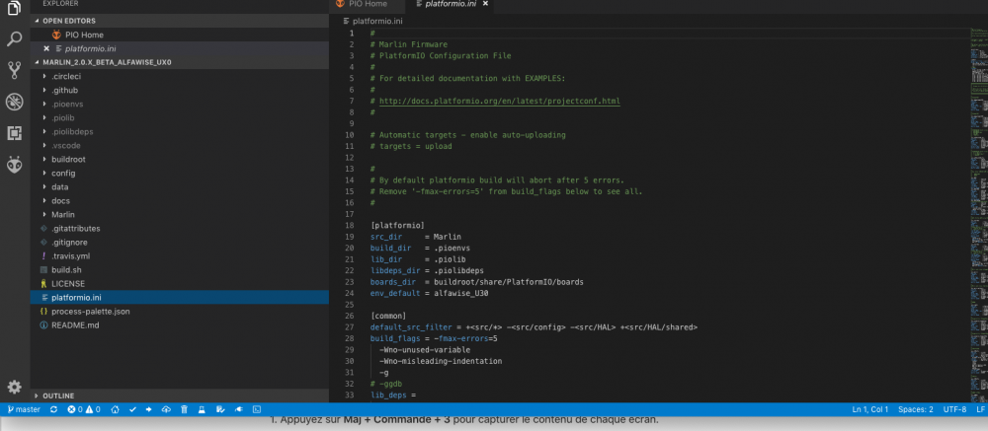Open the Manage gear icon

click(x=14, y=387)
